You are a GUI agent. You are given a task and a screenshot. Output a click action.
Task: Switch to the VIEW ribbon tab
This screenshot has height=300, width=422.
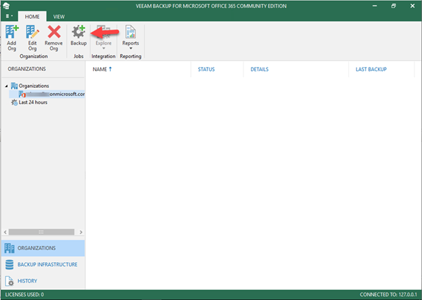click(x=59, y=17)
